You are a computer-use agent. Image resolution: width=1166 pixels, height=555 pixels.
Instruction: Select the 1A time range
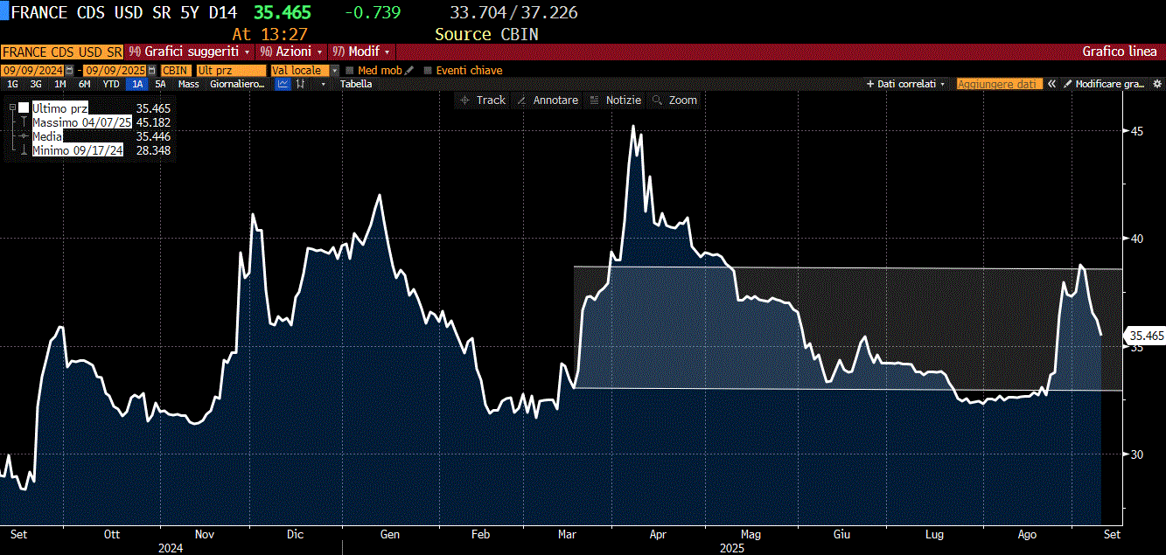(137, 84)
